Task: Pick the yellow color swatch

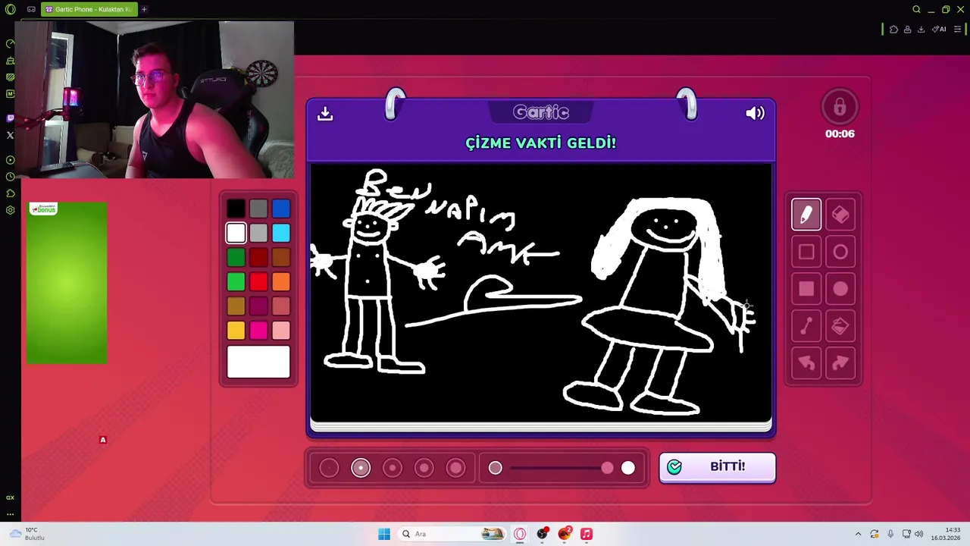Action: tap(236, 331)
